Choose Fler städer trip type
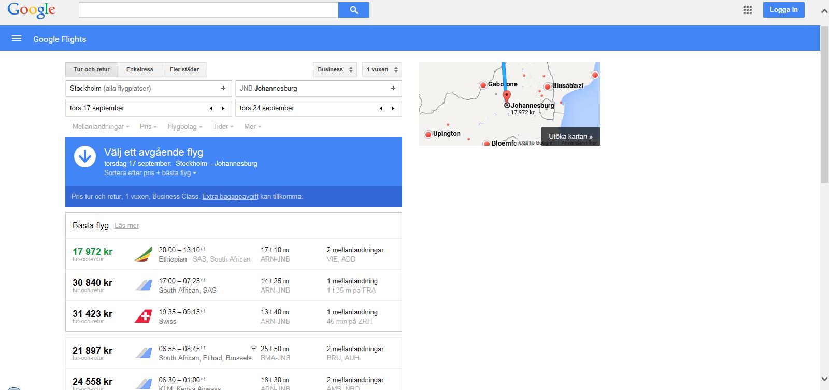This screenshot has height=390, width=829. (184, 69)
